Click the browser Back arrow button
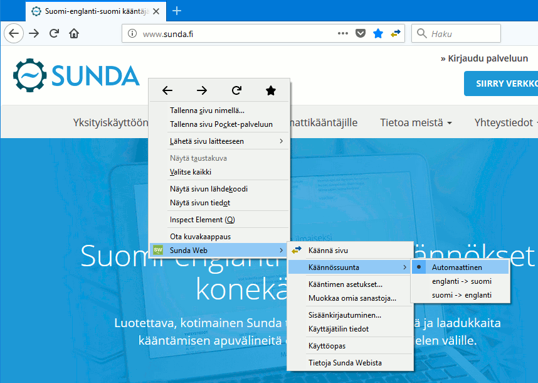Viewport: 538px width, 383px height. click(14, 33)
